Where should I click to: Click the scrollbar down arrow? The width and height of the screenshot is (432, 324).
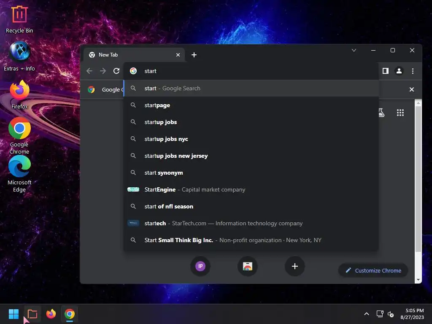coord(418,280)
